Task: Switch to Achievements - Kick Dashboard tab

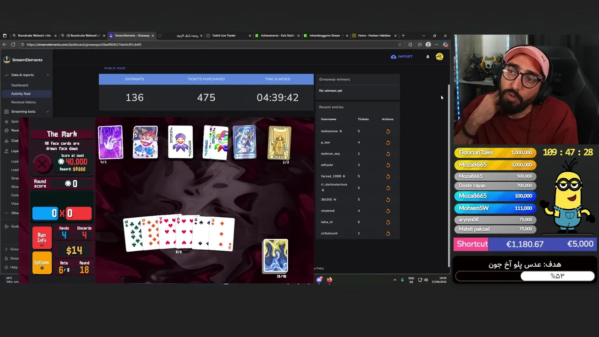Action: point(278,36)
